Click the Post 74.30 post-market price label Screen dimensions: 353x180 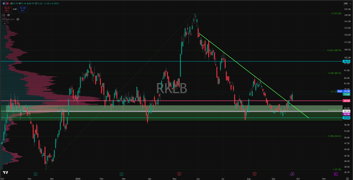click(343, 91)
